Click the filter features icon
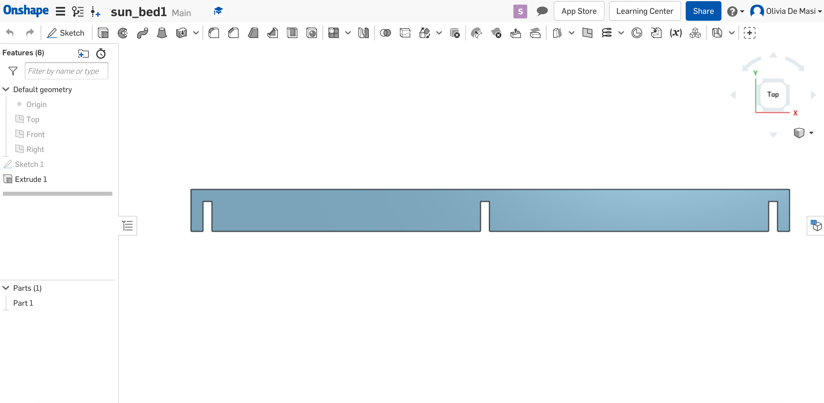This screenshot has width=824, height=403. (x=13, y=71)
